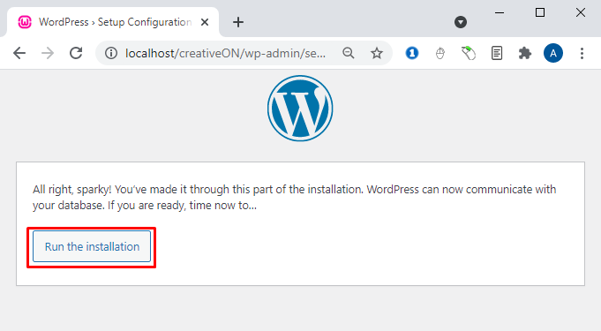Click the WAMP favicon on the tab
This screenshot has height=331, width=601.
(x=25, y=22)
